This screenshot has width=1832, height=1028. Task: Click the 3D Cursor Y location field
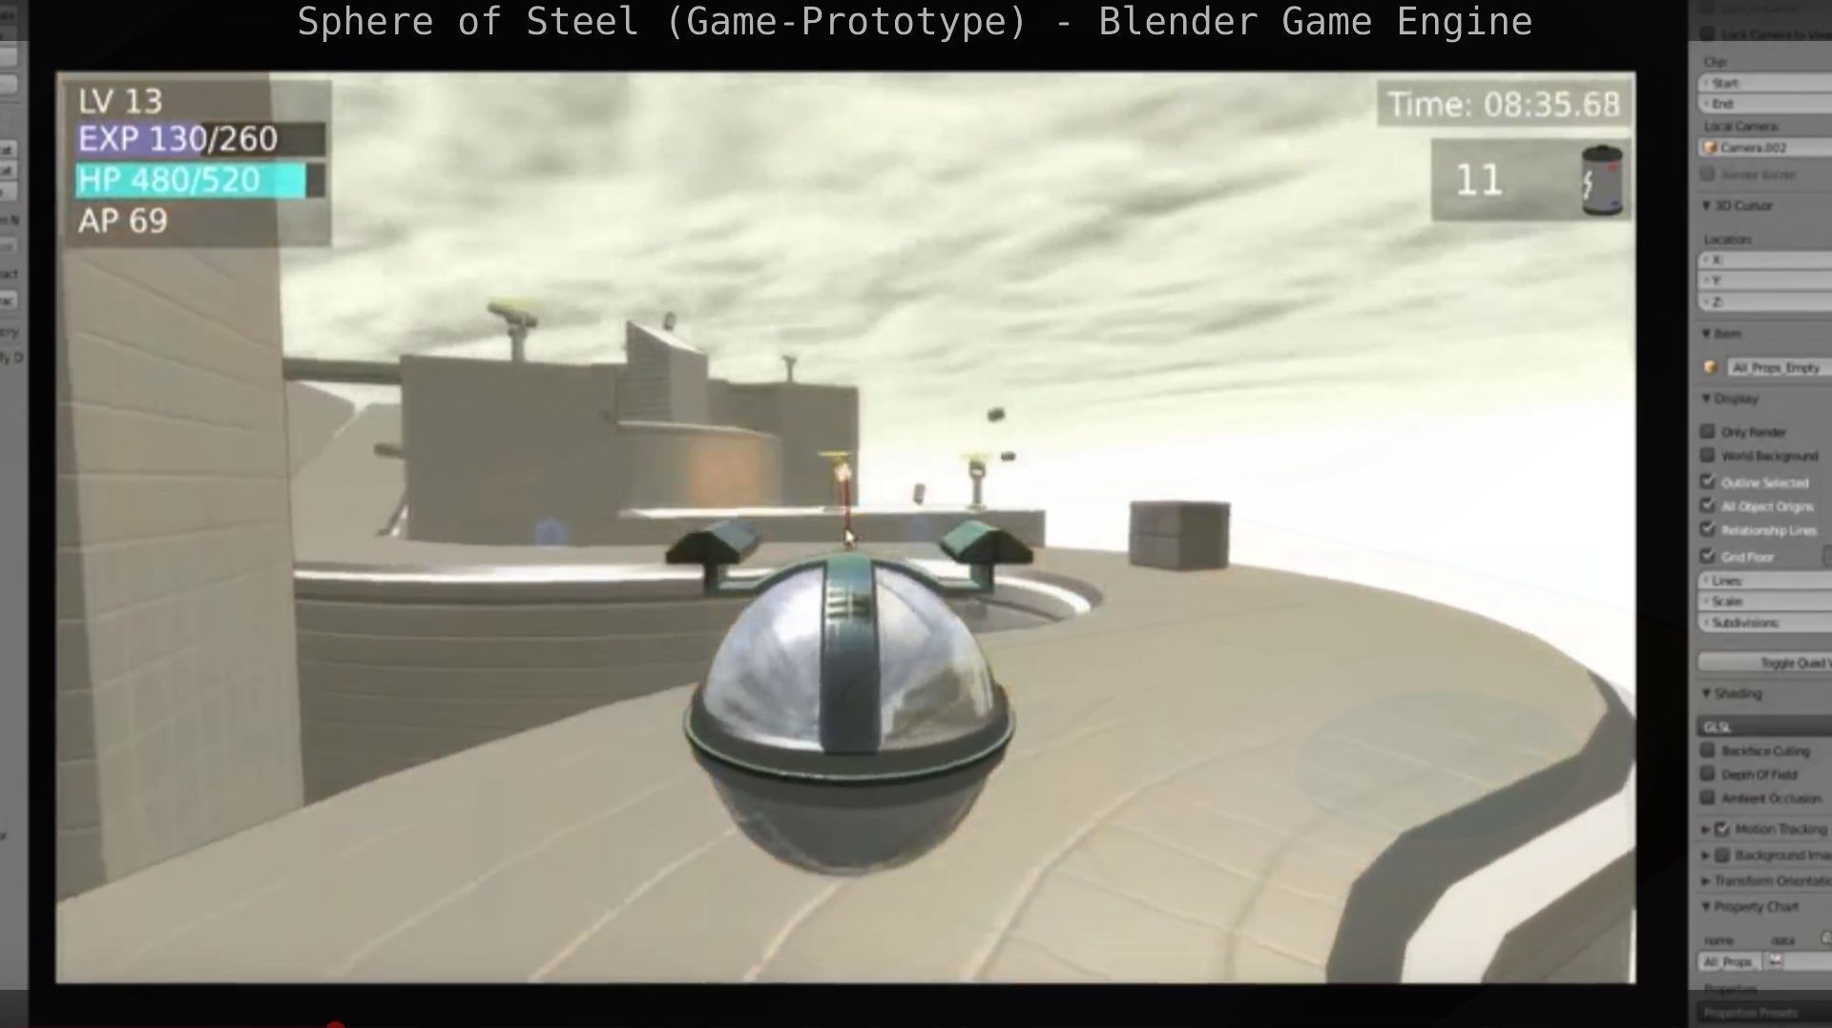[1765, 280]
